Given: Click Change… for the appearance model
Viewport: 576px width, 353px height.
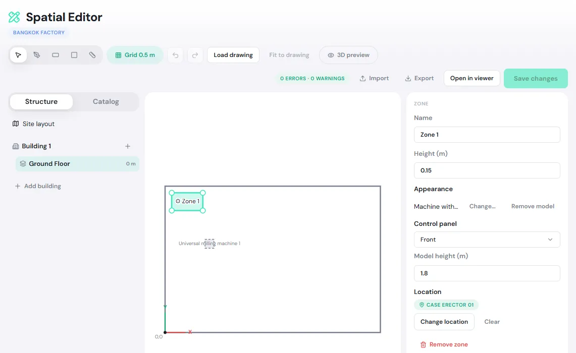Looking at the screenshot, I should [x=482, y=206].
